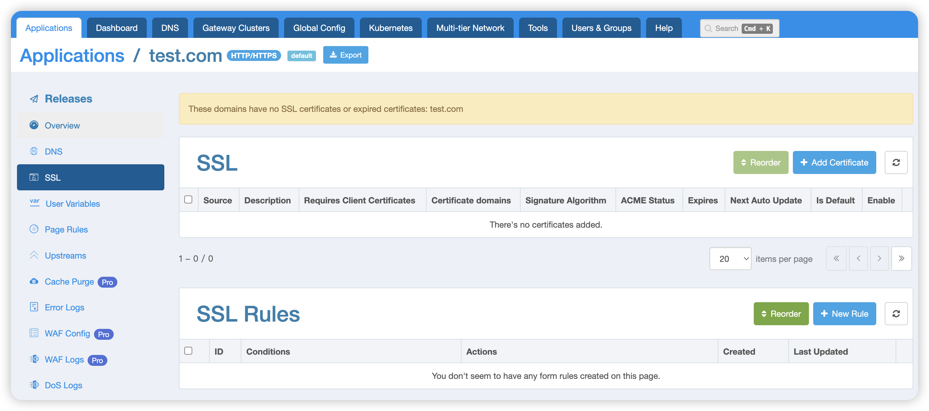The width and height of the screenshot is (929, 411).
Task: Click the Upstreams arrow icon
Action: point(34,255)
